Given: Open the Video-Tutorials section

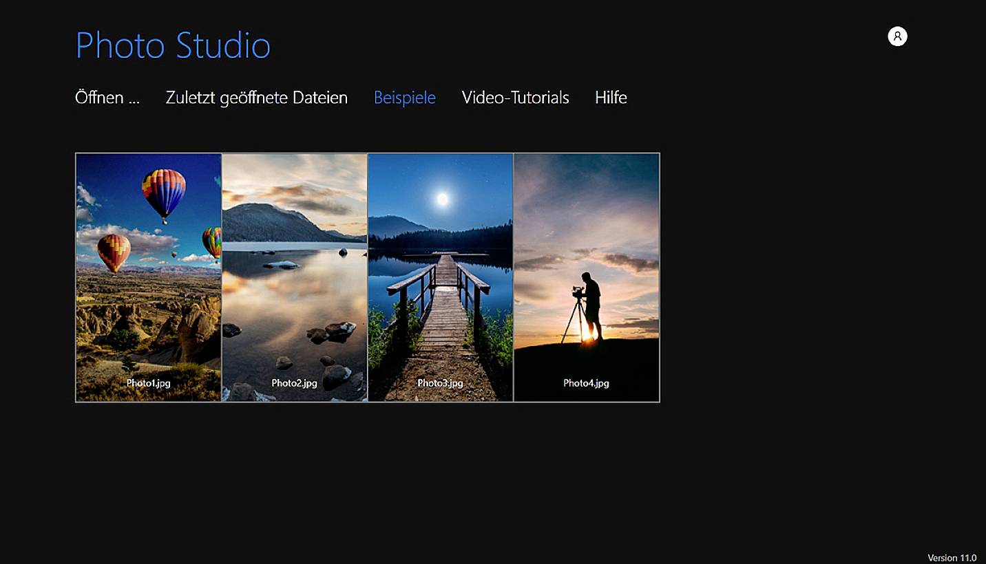Looking at the screenshot, I should point(515,97).
